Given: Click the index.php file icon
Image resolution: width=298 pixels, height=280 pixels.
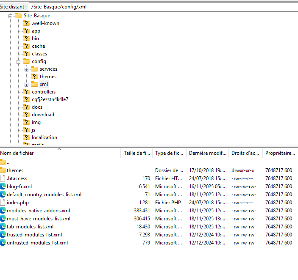Looking at the screenshot, I should pyautogui.click(x=3, y=203).
